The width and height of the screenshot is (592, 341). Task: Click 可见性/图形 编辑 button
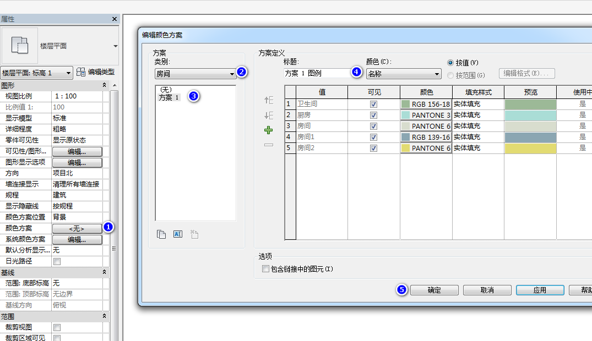[77, 152]
